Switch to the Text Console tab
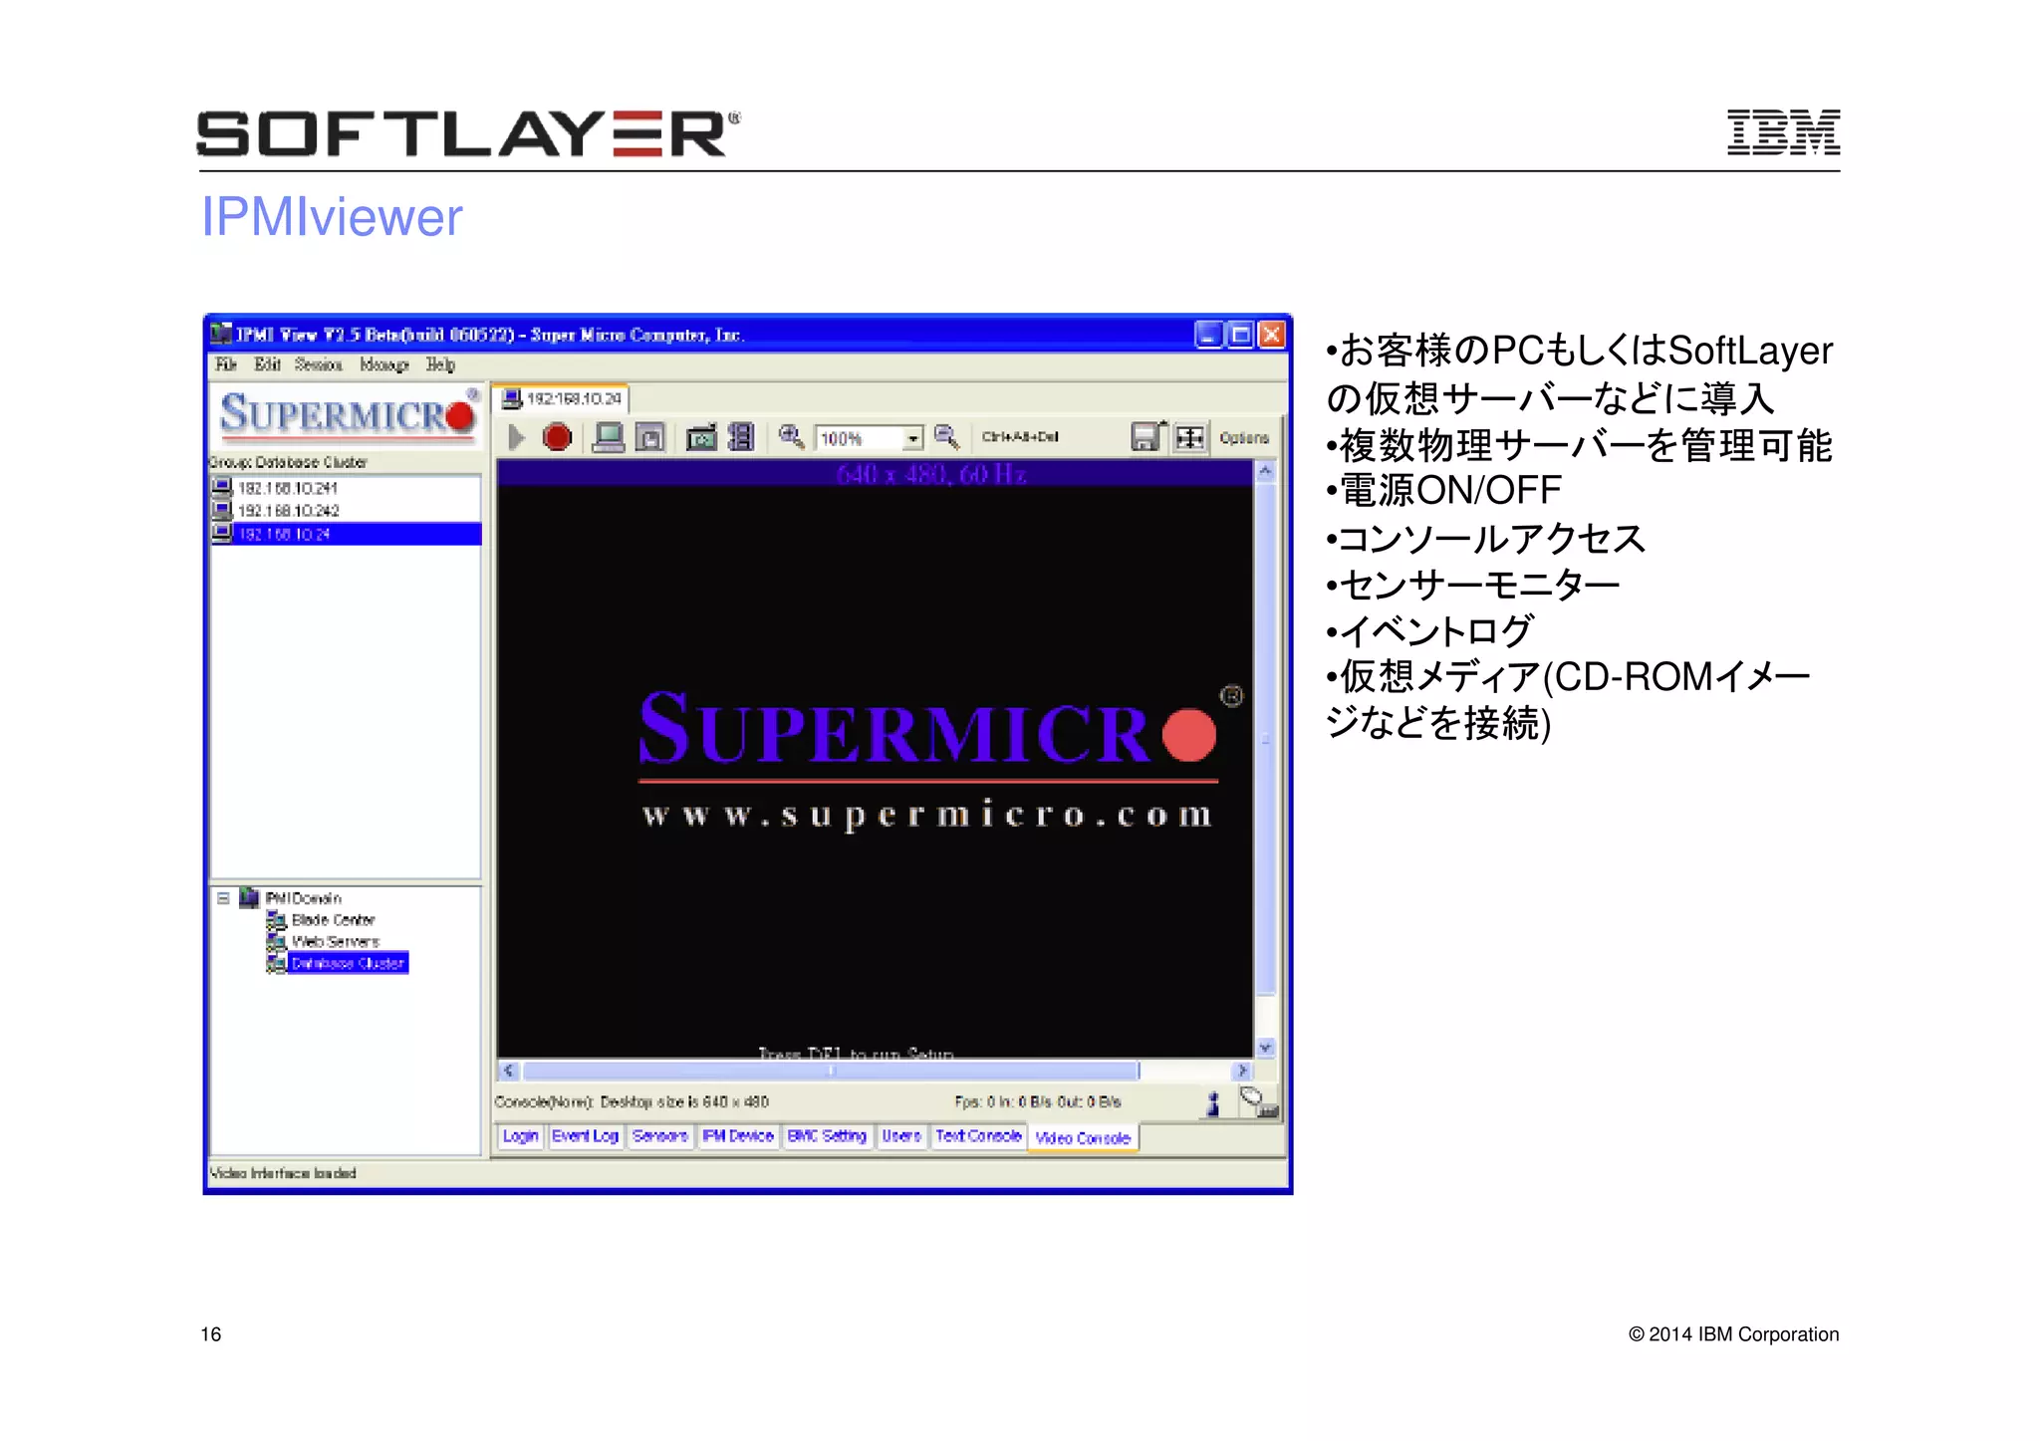The image size is (2040, 1441). tap(978, 1136)
